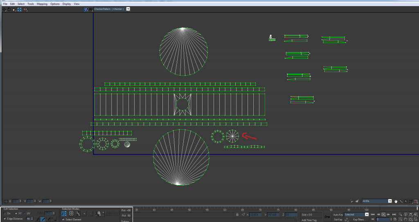Open the CheckerPattern texture dropdown
This screenshot has width=419, height=222.
click(x=128, y=9)
